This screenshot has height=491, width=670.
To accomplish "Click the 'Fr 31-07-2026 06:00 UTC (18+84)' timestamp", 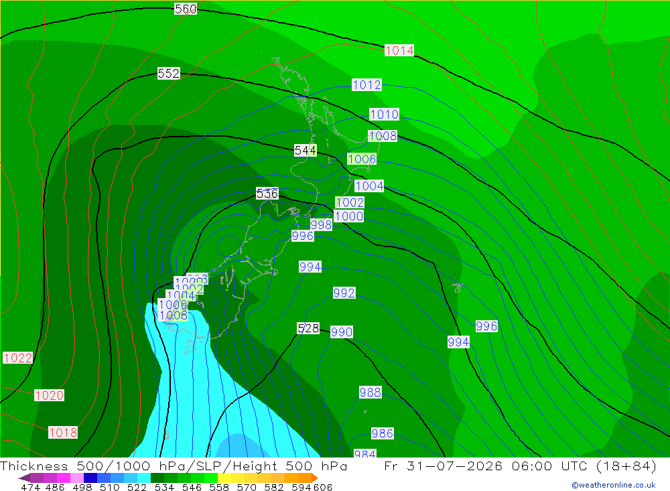I will tap(520, 466).
